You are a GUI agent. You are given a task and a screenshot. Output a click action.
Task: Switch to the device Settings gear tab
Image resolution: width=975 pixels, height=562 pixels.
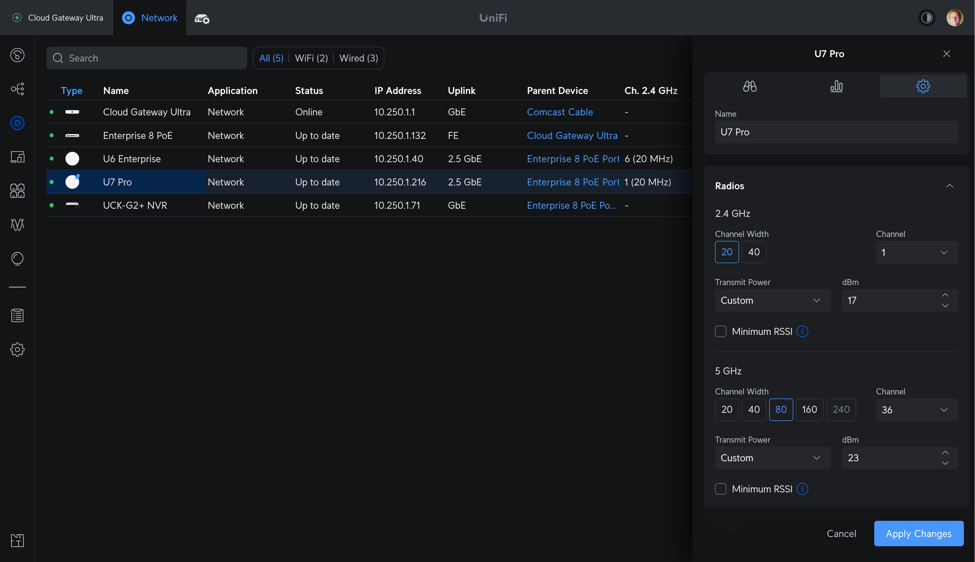(x=923, y=86)
